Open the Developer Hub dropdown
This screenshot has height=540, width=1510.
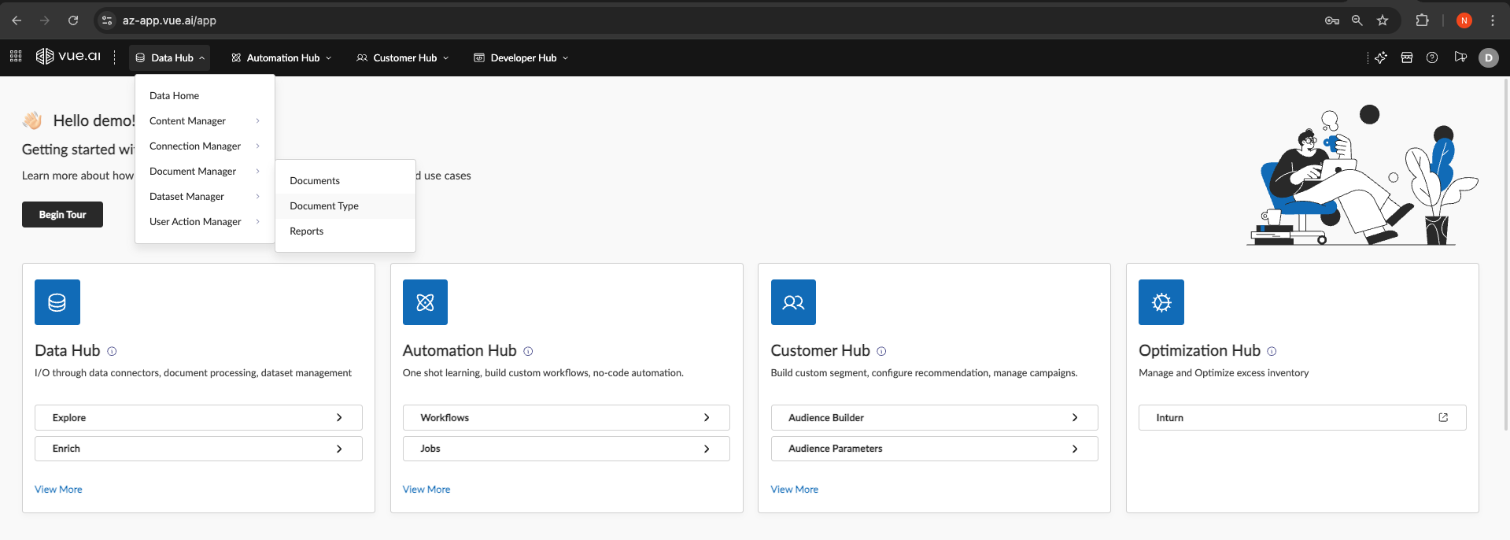click(x=521, y=58)
